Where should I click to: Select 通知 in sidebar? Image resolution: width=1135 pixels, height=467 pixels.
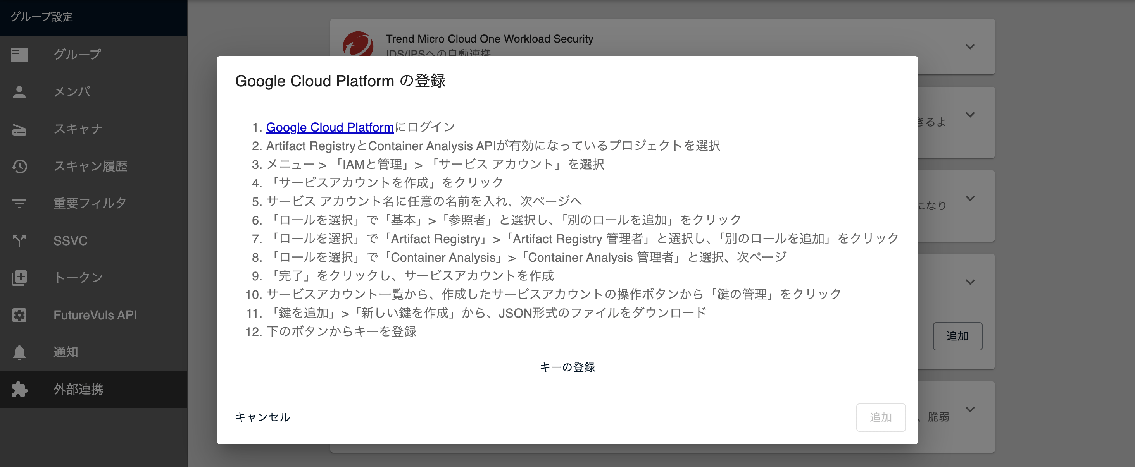click(x=93, y=352)
